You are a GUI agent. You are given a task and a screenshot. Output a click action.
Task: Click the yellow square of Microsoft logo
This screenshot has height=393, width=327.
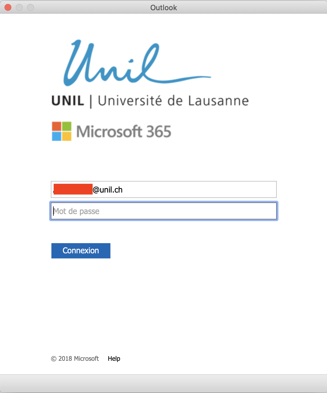click(67, 136)
